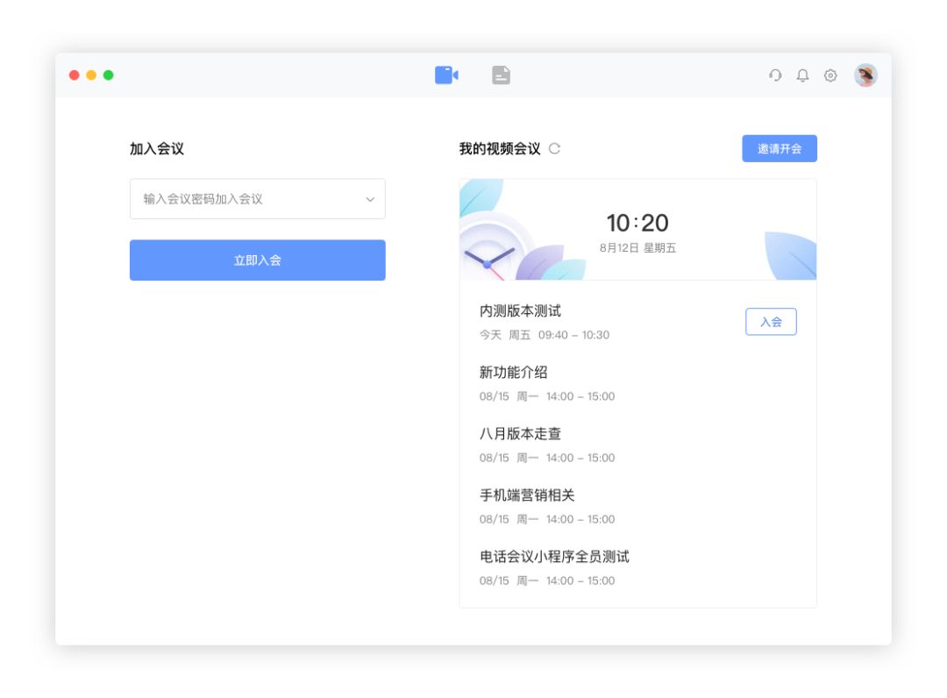Focus the 输入会议密码加入会议 input field
947x698 pixels.
click(x=257, y=199)
